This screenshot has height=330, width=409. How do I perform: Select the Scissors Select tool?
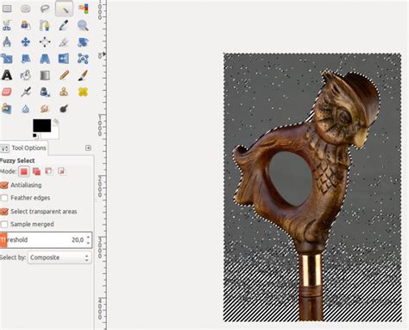point(7,25)
